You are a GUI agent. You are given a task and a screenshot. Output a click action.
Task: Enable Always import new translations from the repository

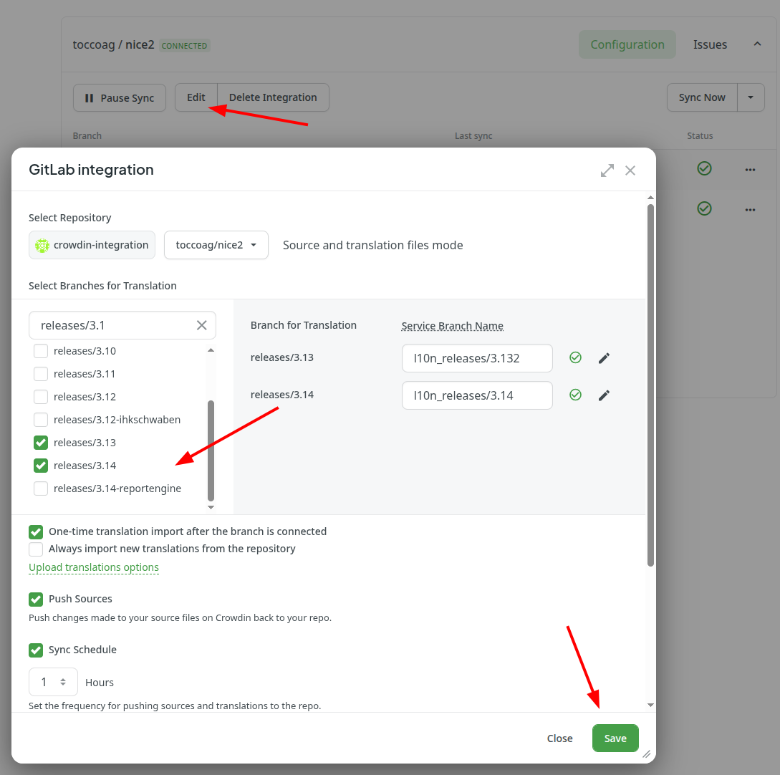[36, 549]
